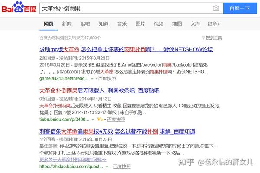Viewport: 260px width, 173px height.
Task: Open 百度快照 for the zhidao.baidu.com result
Action: click(122, 167)
